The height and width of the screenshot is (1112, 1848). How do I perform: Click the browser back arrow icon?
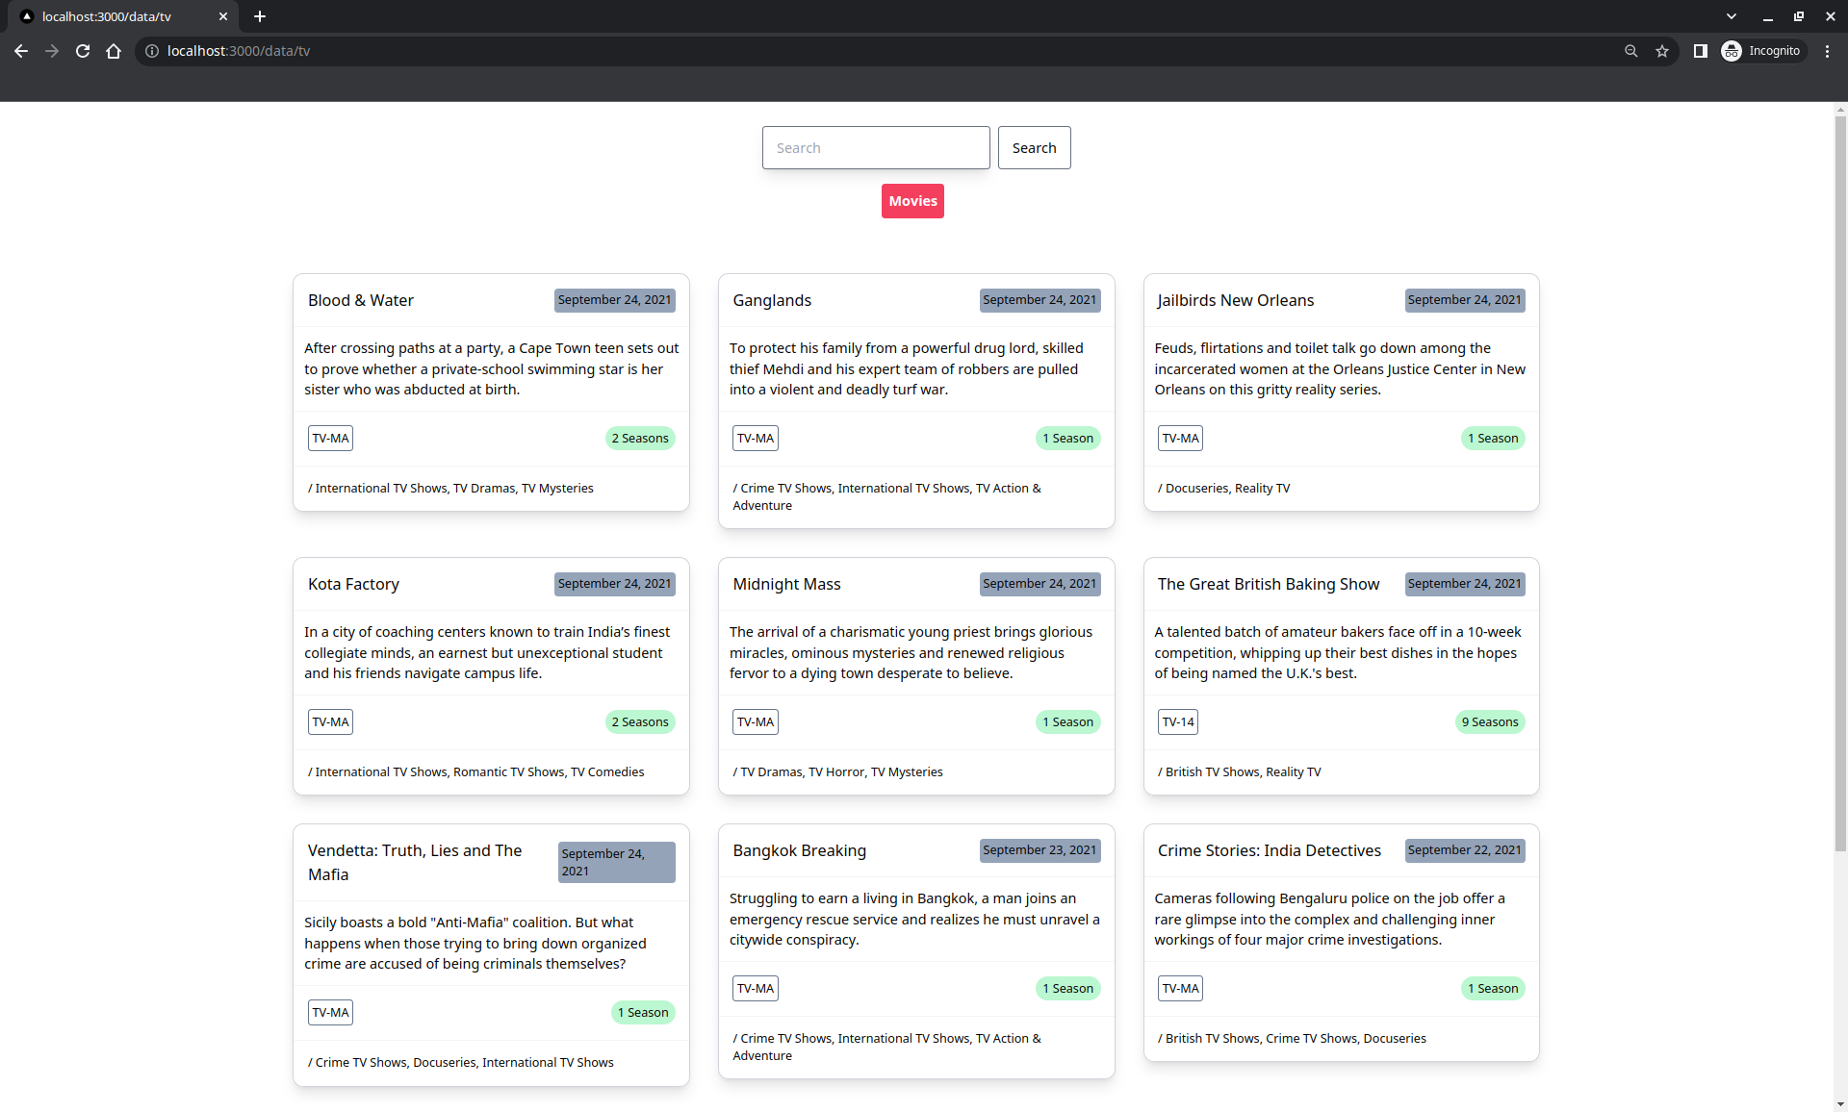tap(21, 51)
